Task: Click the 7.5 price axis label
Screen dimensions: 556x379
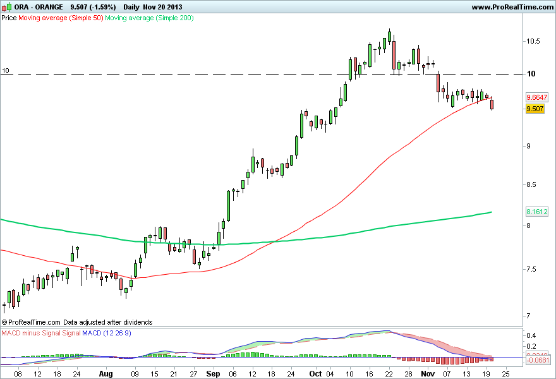Action: point(531,270)
